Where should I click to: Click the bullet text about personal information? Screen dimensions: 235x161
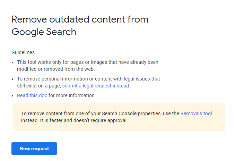(x=88, y=79)
